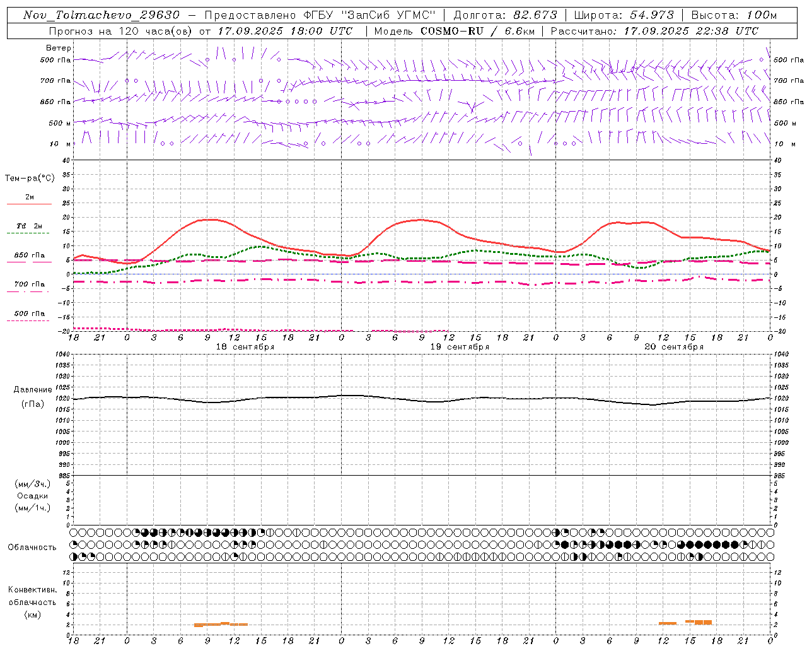Select the "Долгота: 82.673" header value
The height and width of the screenshot is (646, 807).
pos(506,15)
